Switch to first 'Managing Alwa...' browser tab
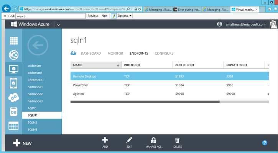The height and width of the screenshot is (153, 278). pos(158,10)
